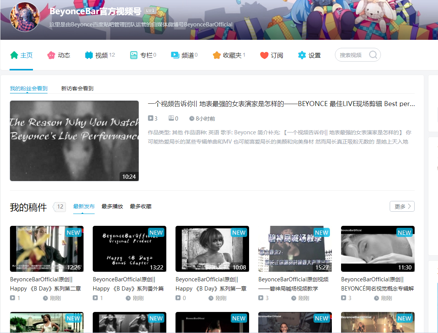Click the featured video description text

point(280,137)
